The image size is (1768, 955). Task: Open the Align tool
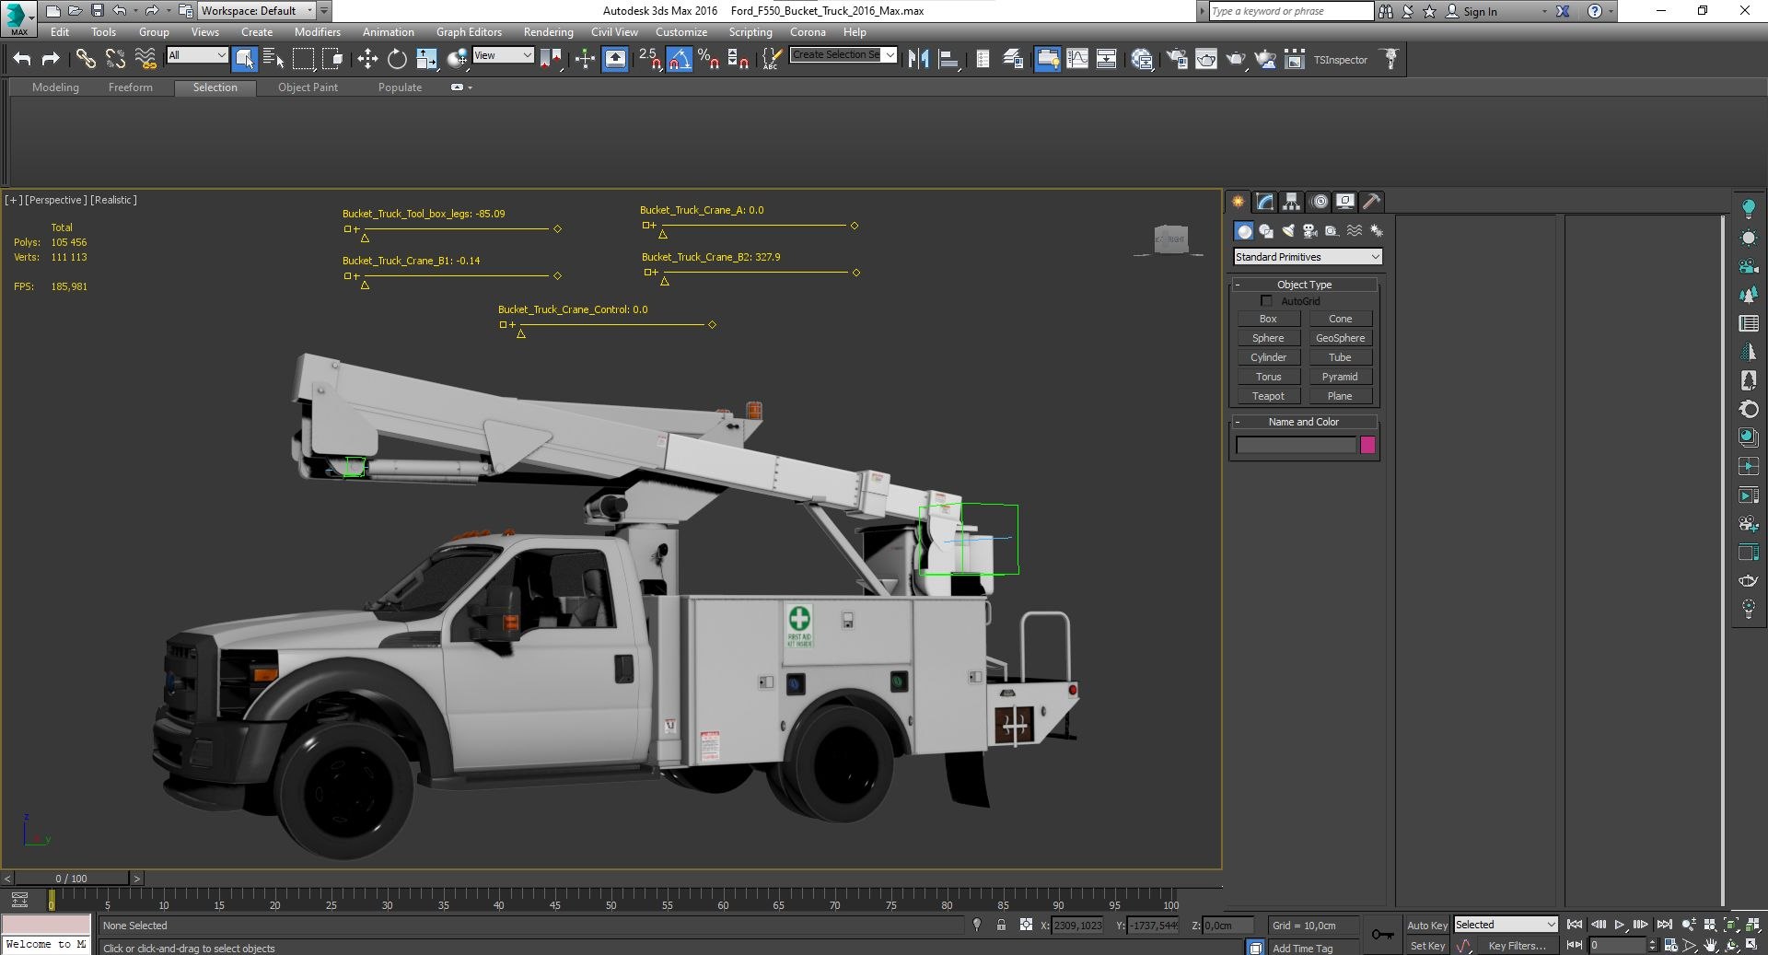[x=948, y=60]
